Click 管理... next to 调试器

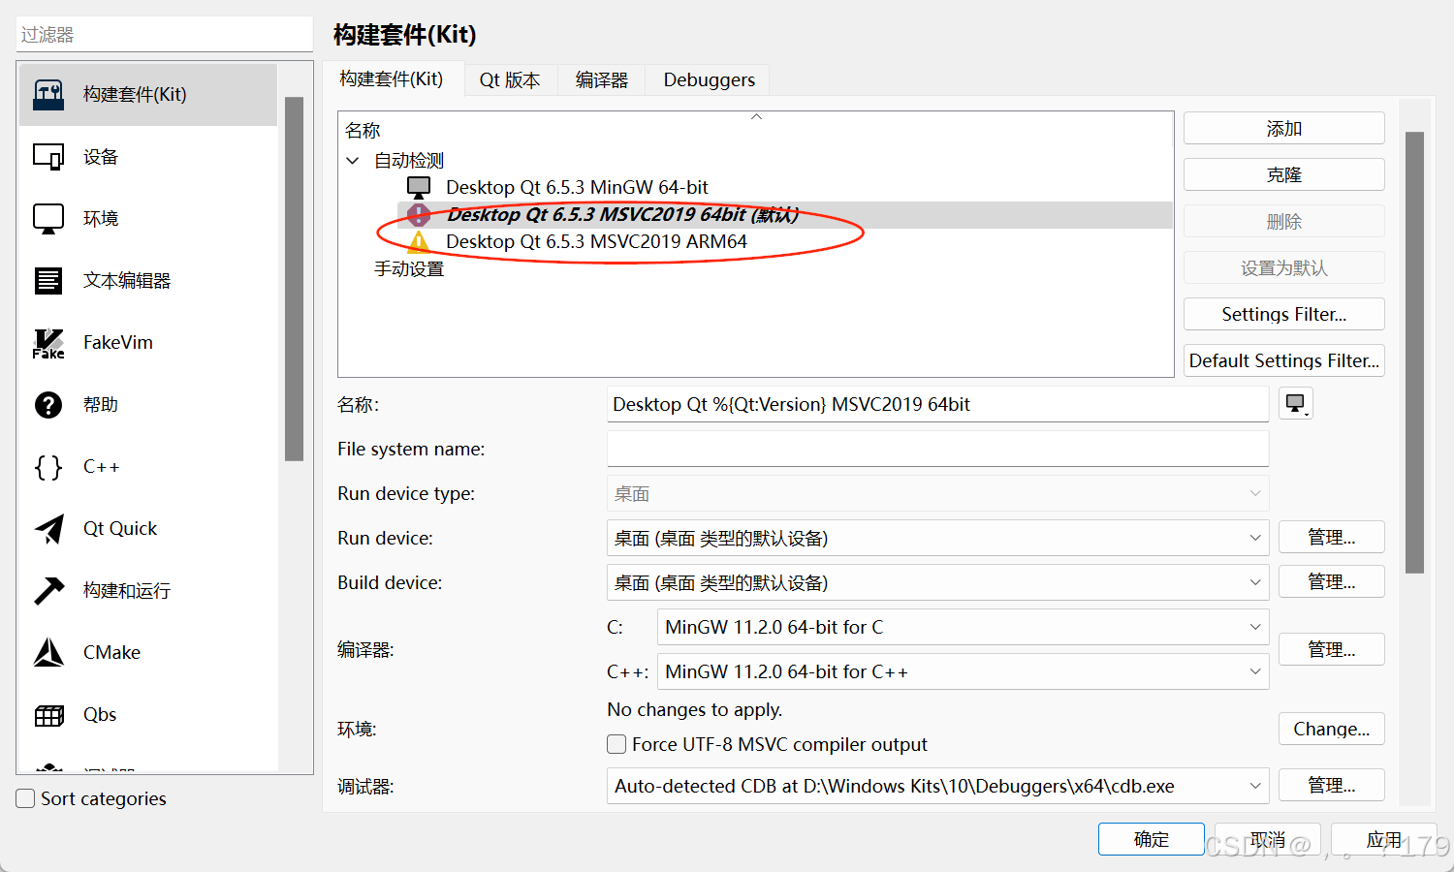[1331, 785]
